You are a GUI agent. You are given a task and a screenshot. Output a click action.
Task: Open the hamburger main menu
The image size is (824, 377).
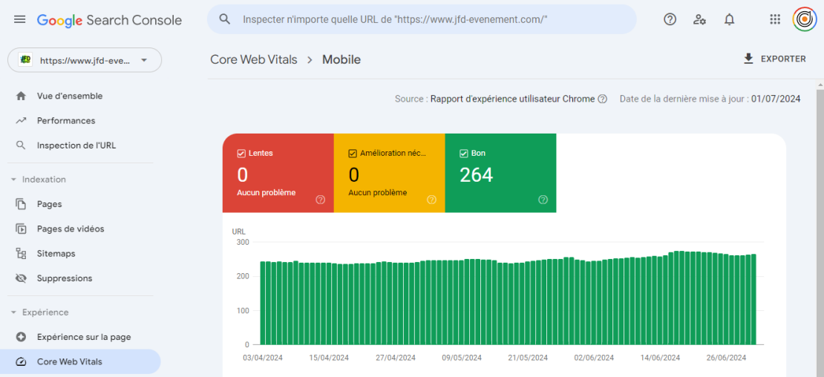(20, 19)
